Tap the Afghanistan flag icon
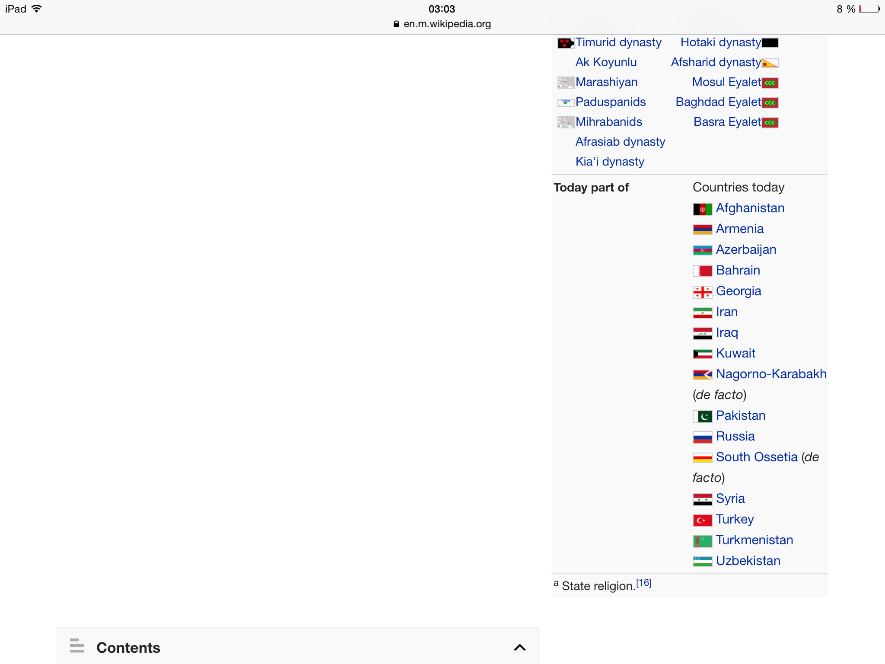The image size is (885, 664). pyautogui.click(x=702, y=209)
